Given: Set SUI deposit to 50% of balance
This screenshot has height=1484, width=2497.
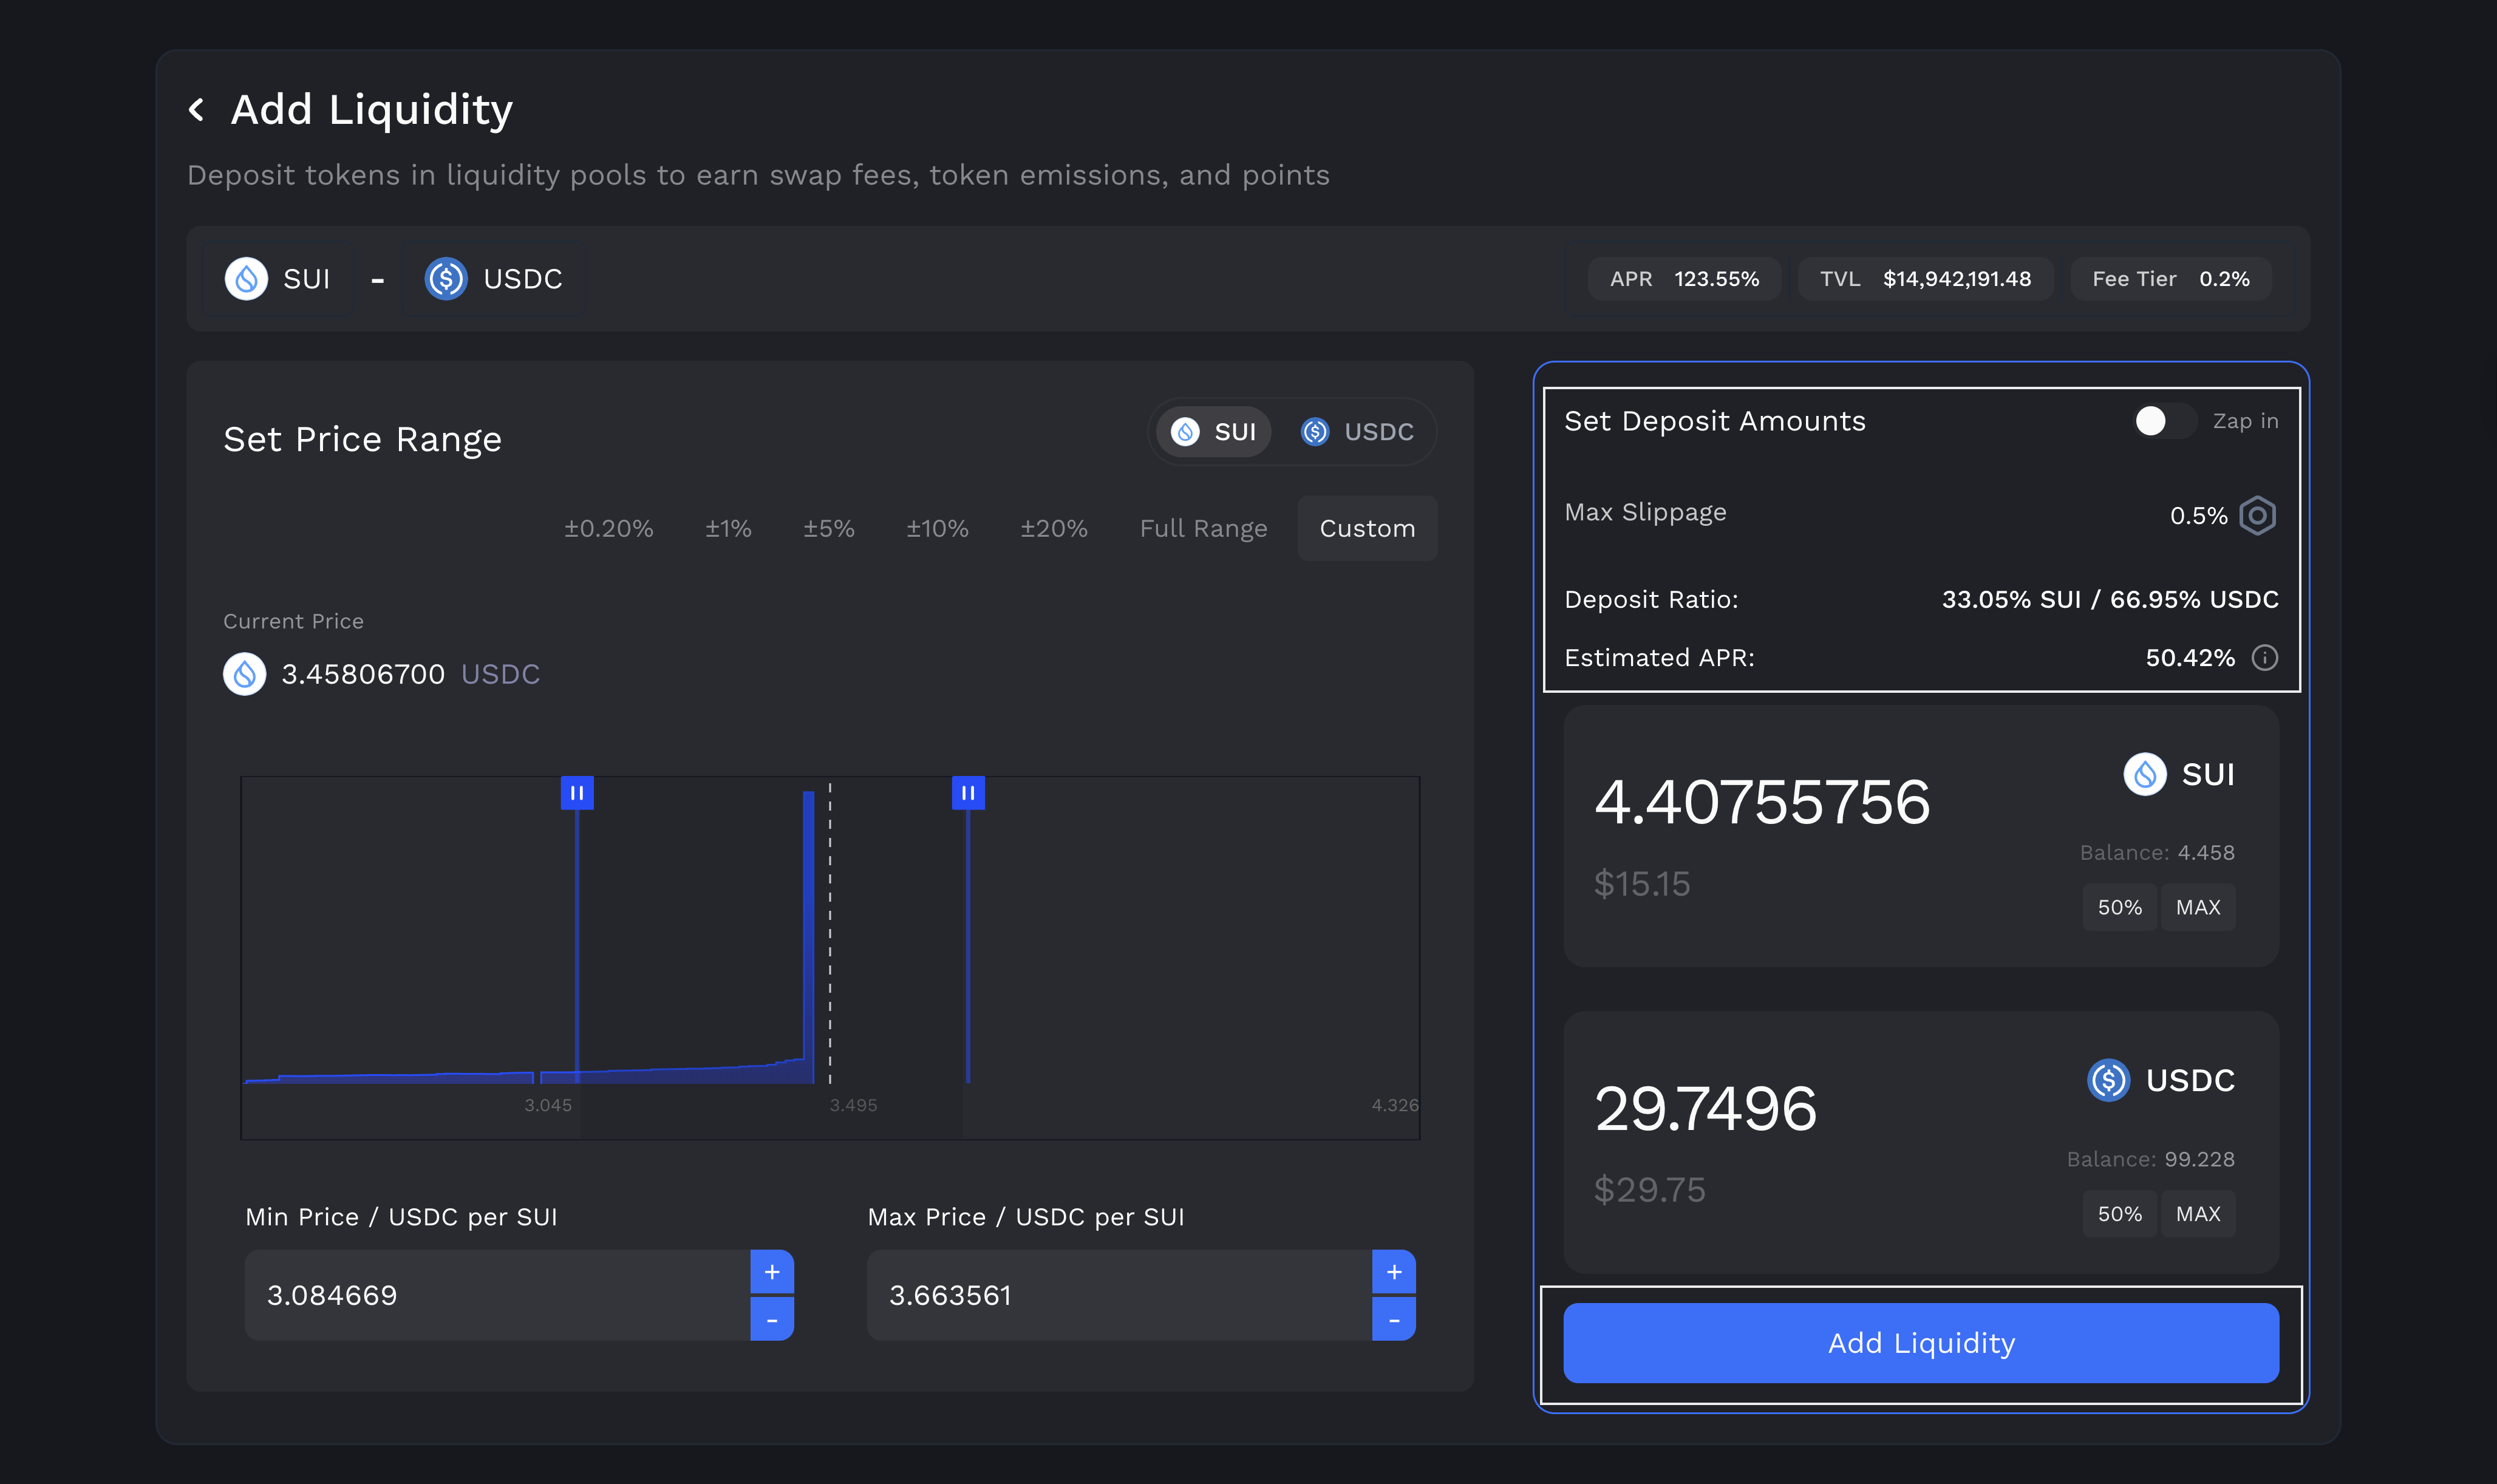Looking at the screenshot, I should pos(2119,907).
